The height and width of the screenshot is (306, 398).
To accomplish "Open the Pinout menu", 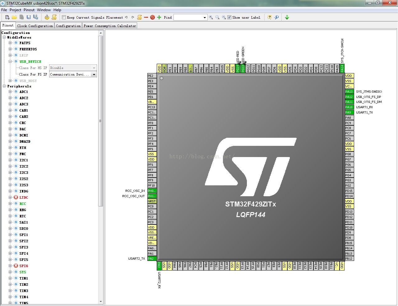I will point(29,10).
